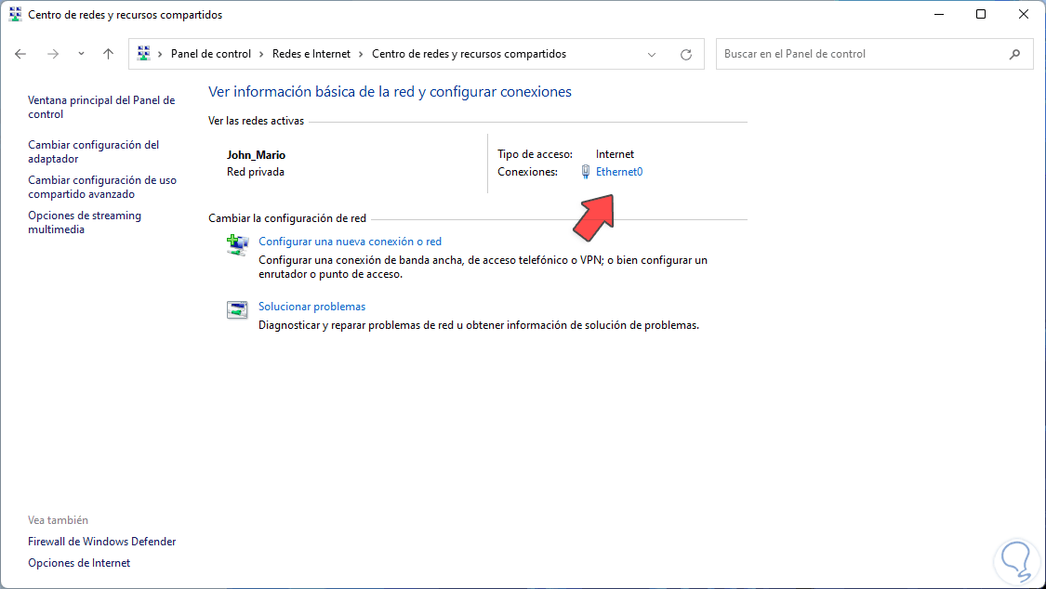
Task: Open Cambiar configuración de uso compartido avanzado
Action: click(102, 188)
